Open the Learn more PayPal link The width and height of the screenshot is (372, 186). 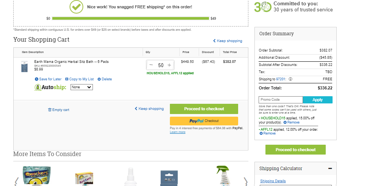pos(177,132)
